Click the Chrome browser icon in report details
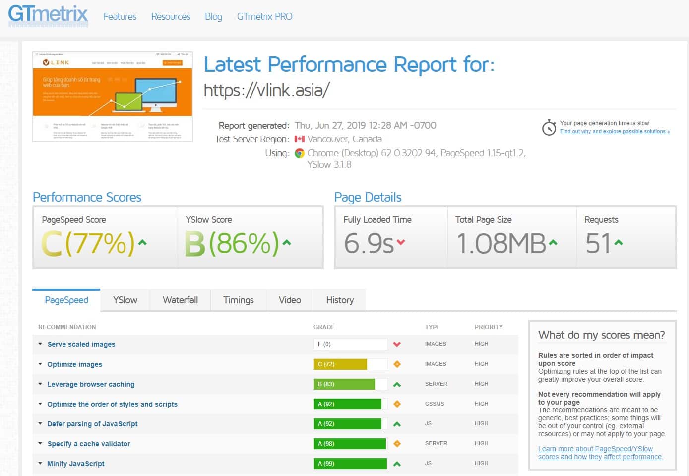The height and width of the screenshot is (476, 689). click(300, 153)
